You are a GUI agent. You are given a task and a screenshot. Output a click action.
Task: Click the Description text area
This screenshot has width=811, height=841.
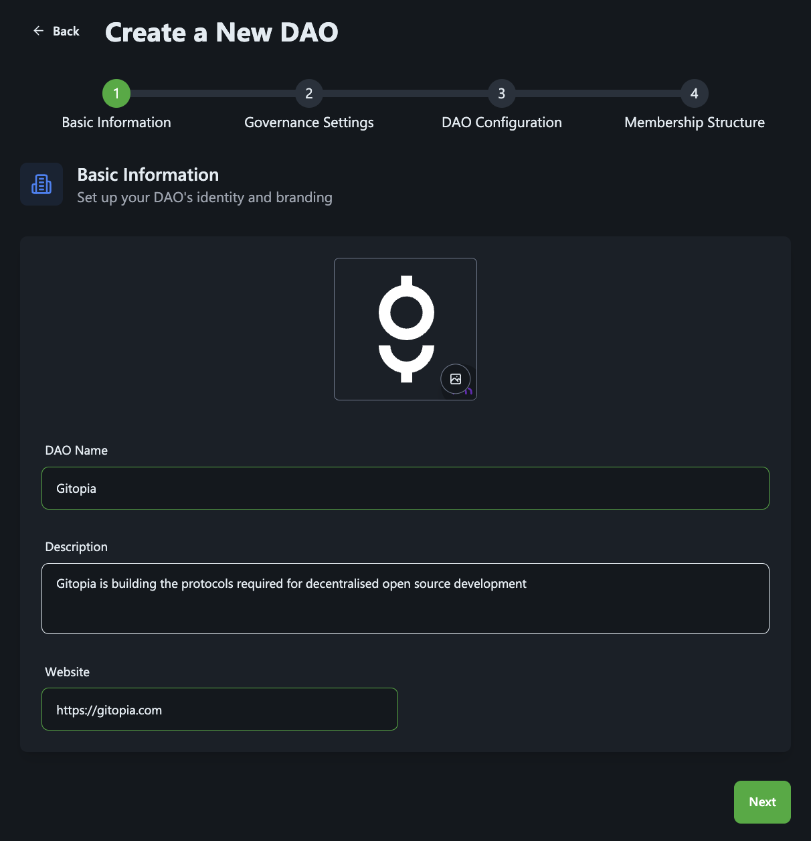click(x=405, y=599)
